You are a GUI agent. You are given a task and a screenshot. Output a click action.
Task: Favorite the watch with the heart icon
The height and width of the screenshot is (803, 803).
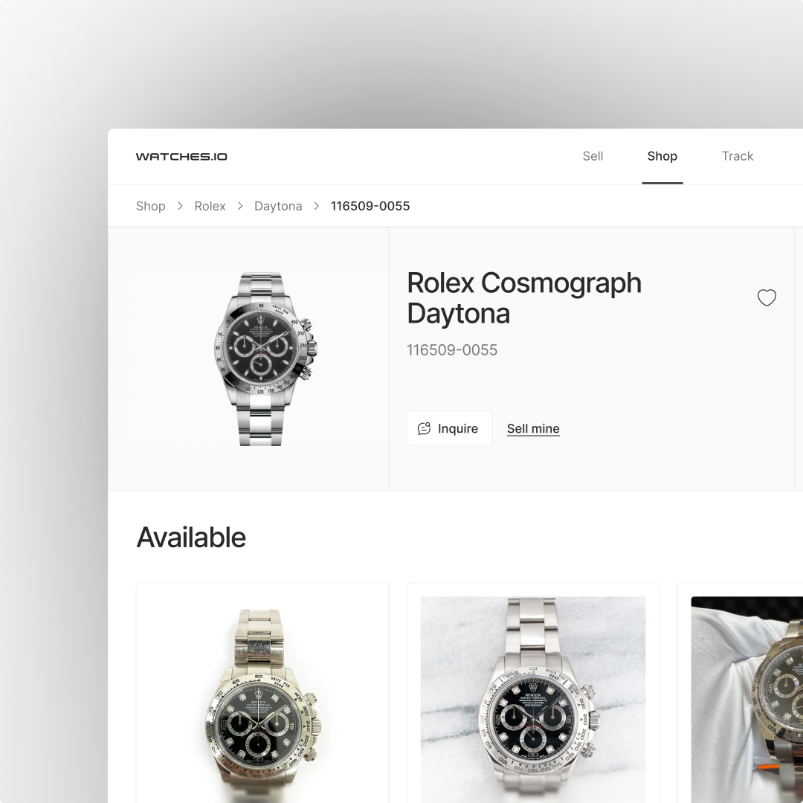point(767,297)
